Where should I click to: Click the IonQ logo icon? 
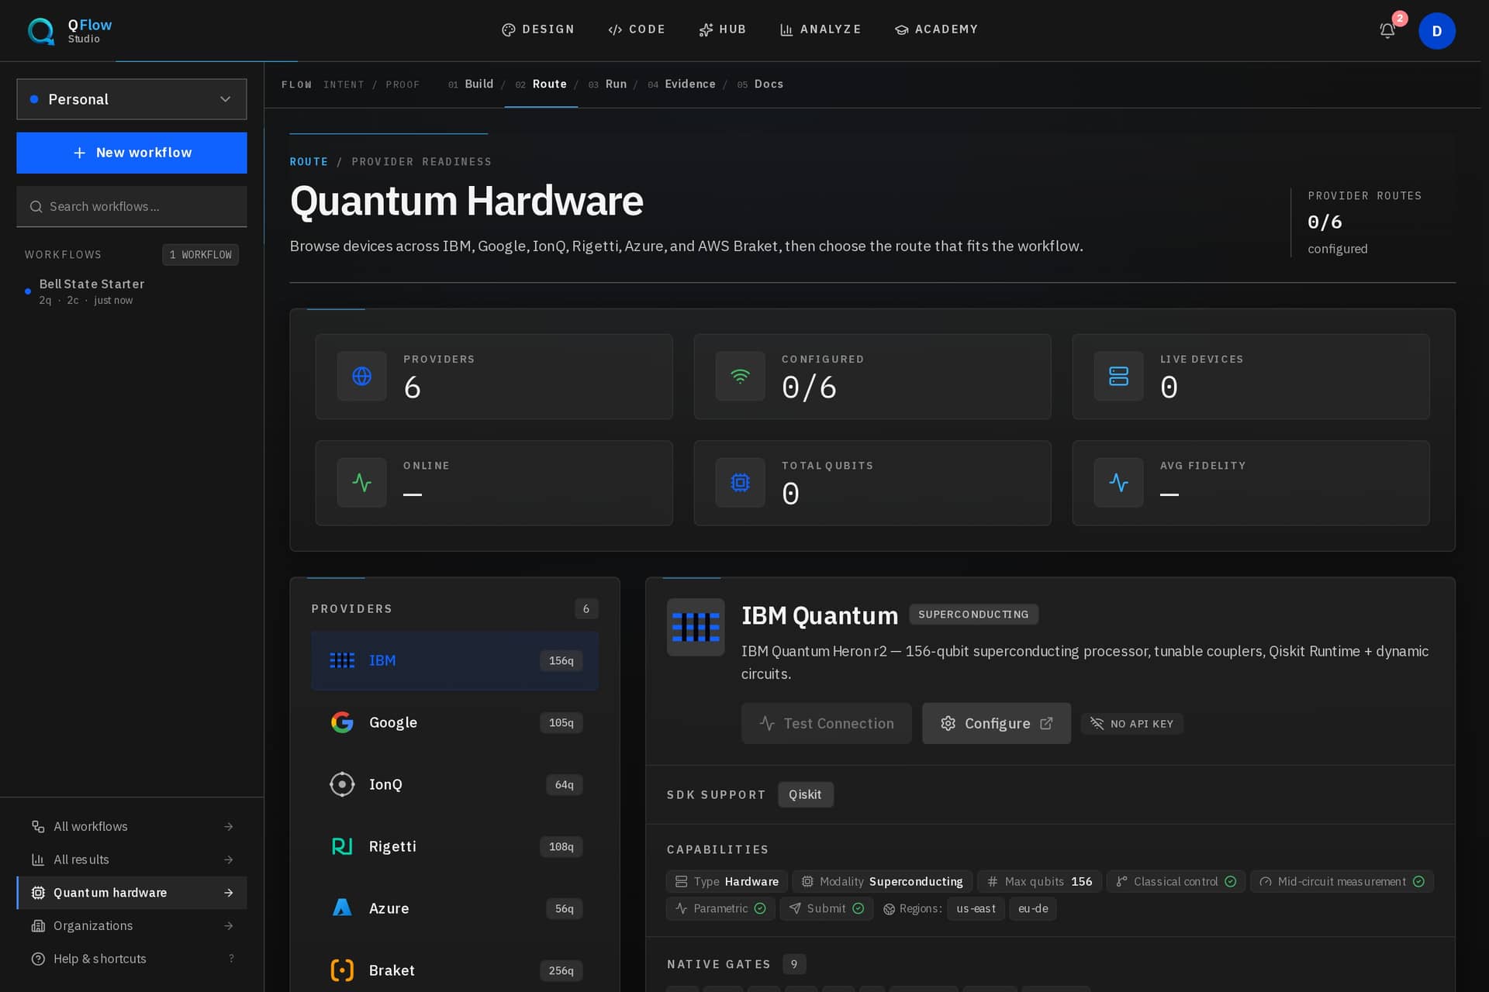click(x=342, y=784)
